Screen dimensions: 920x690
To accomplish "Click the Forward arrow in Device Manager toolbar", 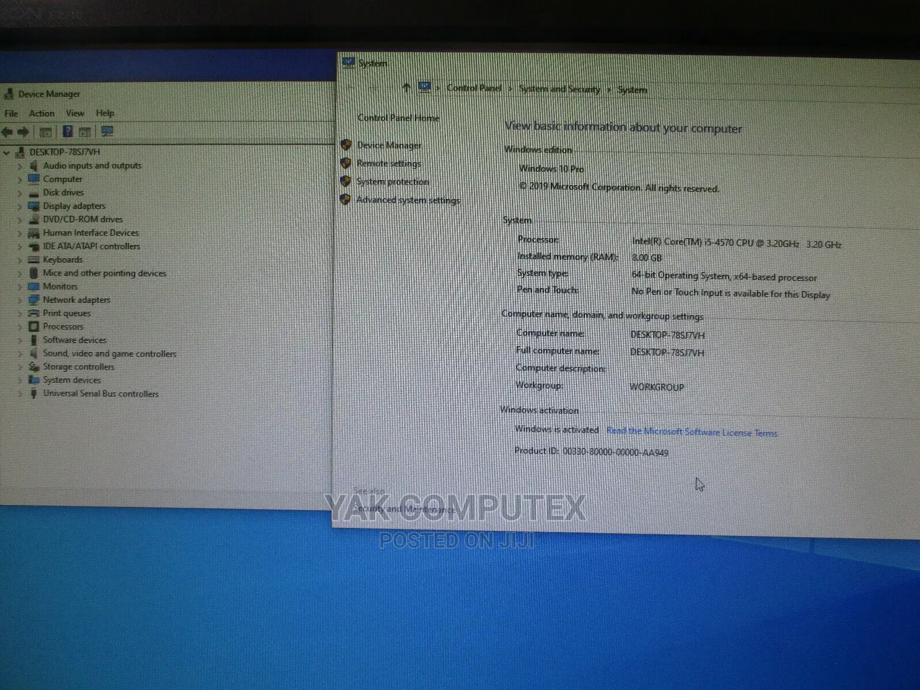I will (x=23, y=132).
